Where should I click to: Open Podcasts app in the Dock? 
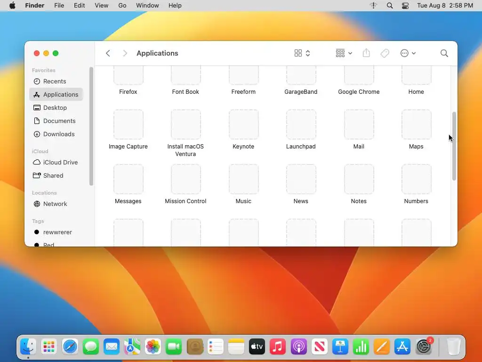298,346
